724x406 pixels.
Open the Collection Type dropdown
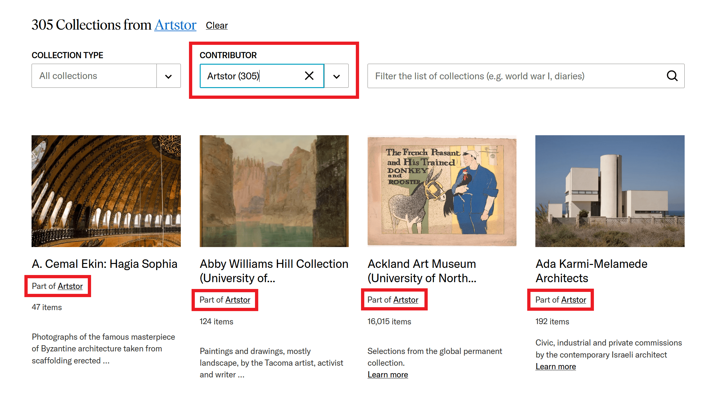pyautogui.click(x=168, y=76)
